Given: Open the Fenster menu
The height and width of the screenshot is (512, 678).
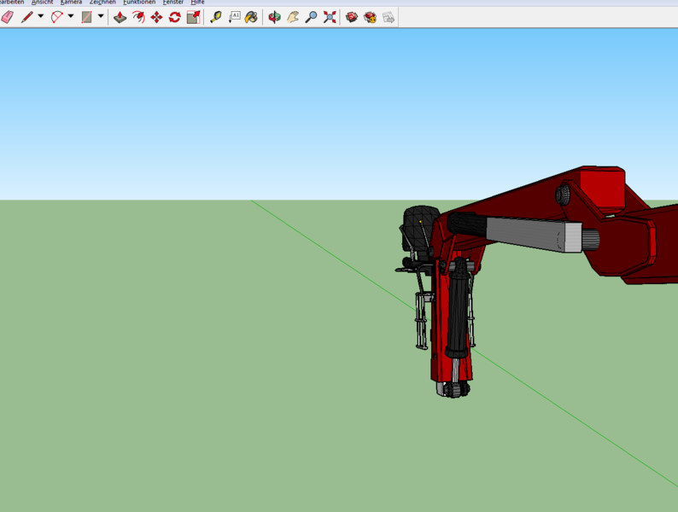Looking at the screenshot, I should [x=173, y=3].
